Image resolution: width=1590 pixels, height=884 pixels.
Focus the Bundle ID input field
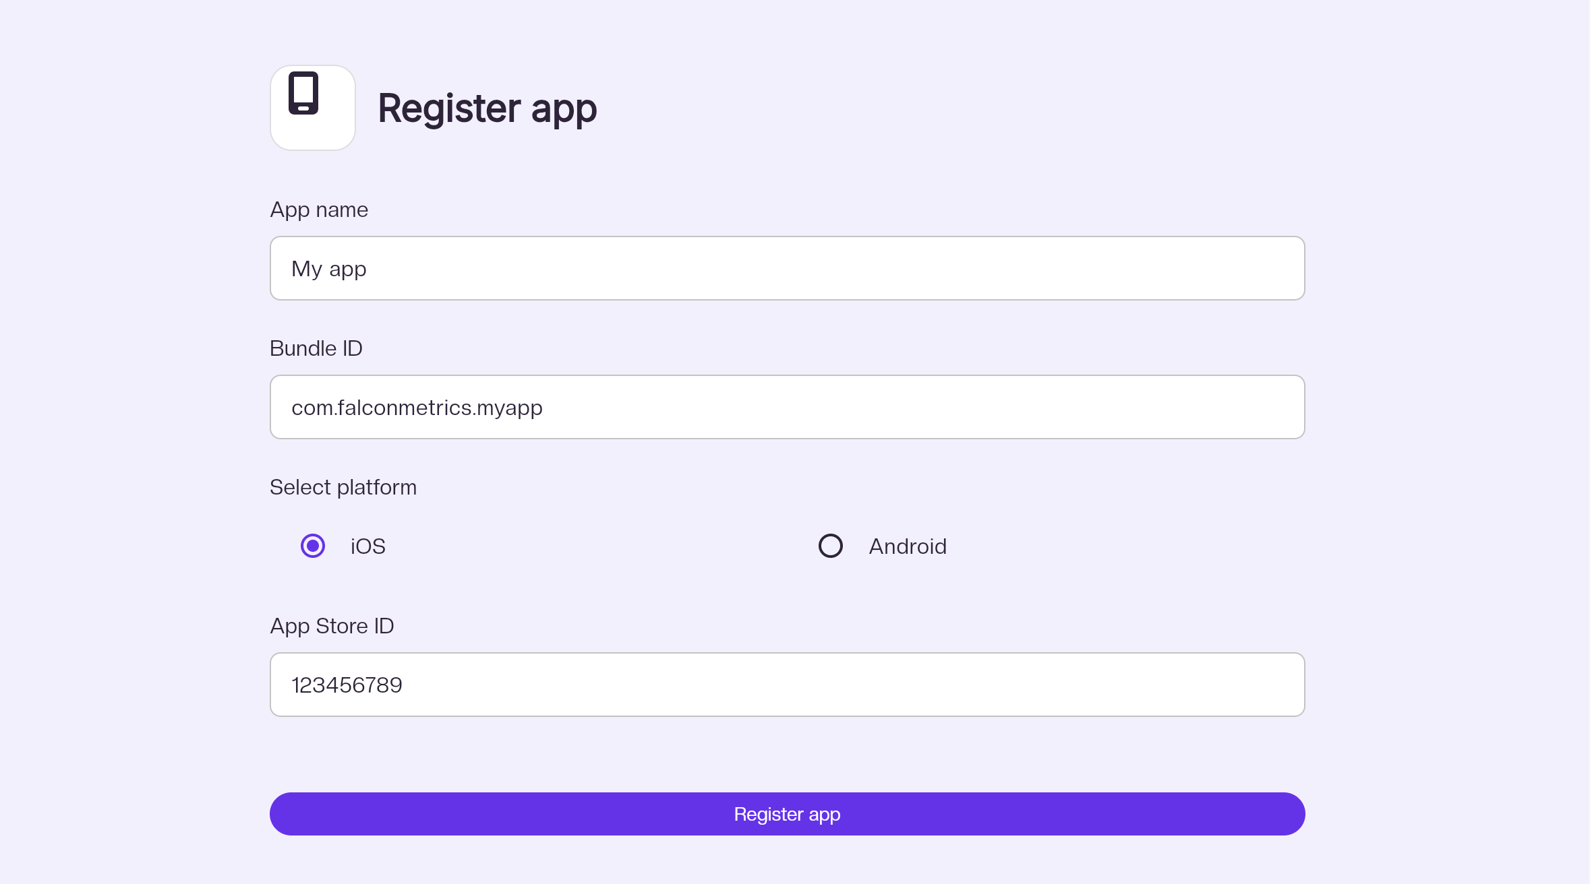pos(787,407)
